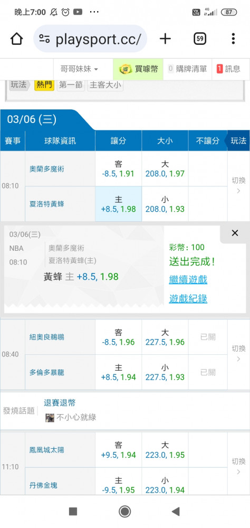Select the 主客大小 play type tab

pyautogui.click(x=105, y=85)
